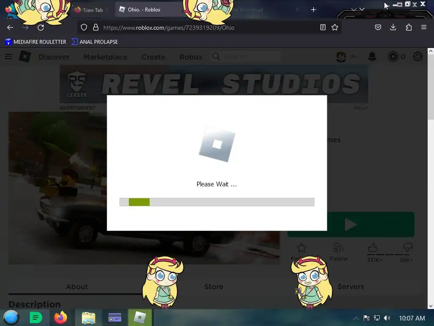Open the start orb menu
434x326 pixels.
tap(11, 318)
